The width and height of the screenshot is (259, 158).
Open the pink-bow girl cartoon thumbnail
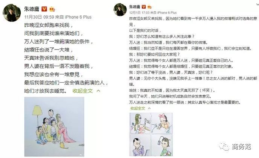pos(162,123)
